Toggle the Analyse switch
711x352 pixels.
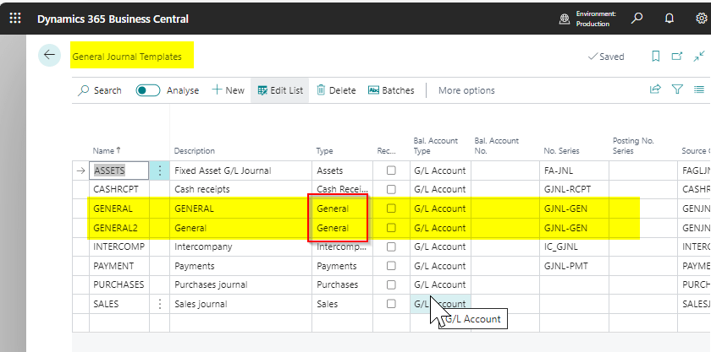148,90
